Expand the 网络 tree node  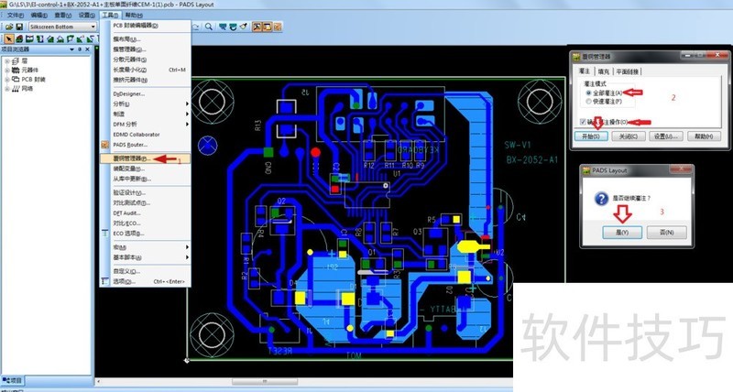(7, 88)
